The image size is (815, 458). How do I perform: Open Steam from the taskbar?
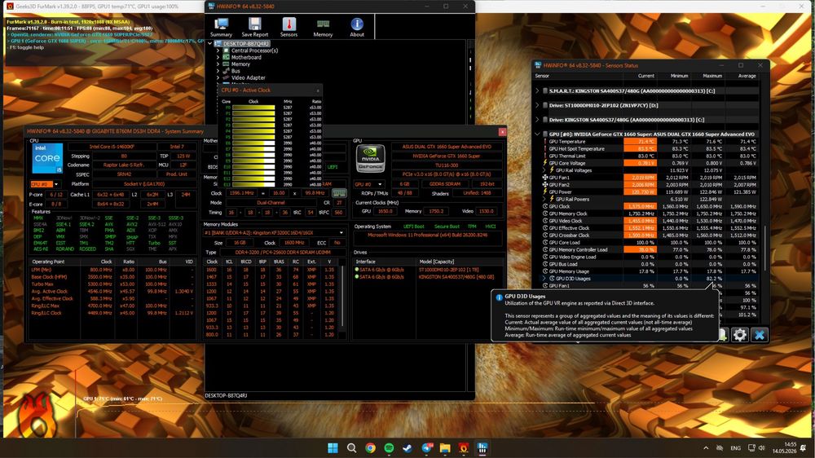coord(407,448)
